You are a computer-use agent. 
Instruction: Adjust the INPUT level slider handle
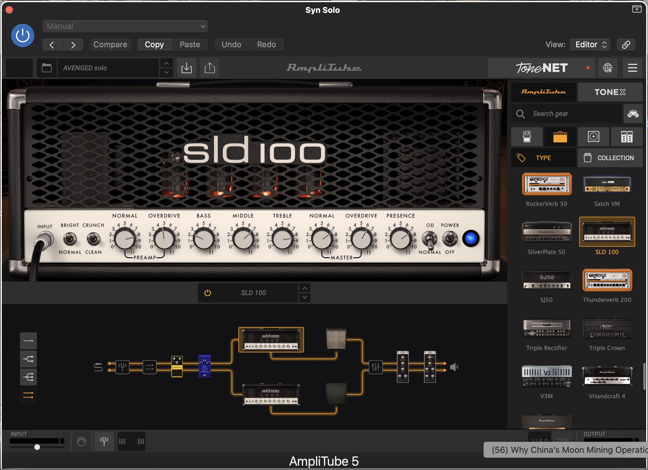pyautogui.click(x=37, y=447)
